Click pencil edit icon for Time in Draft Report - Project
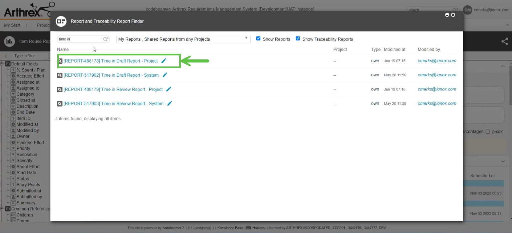 pos(164,61)
